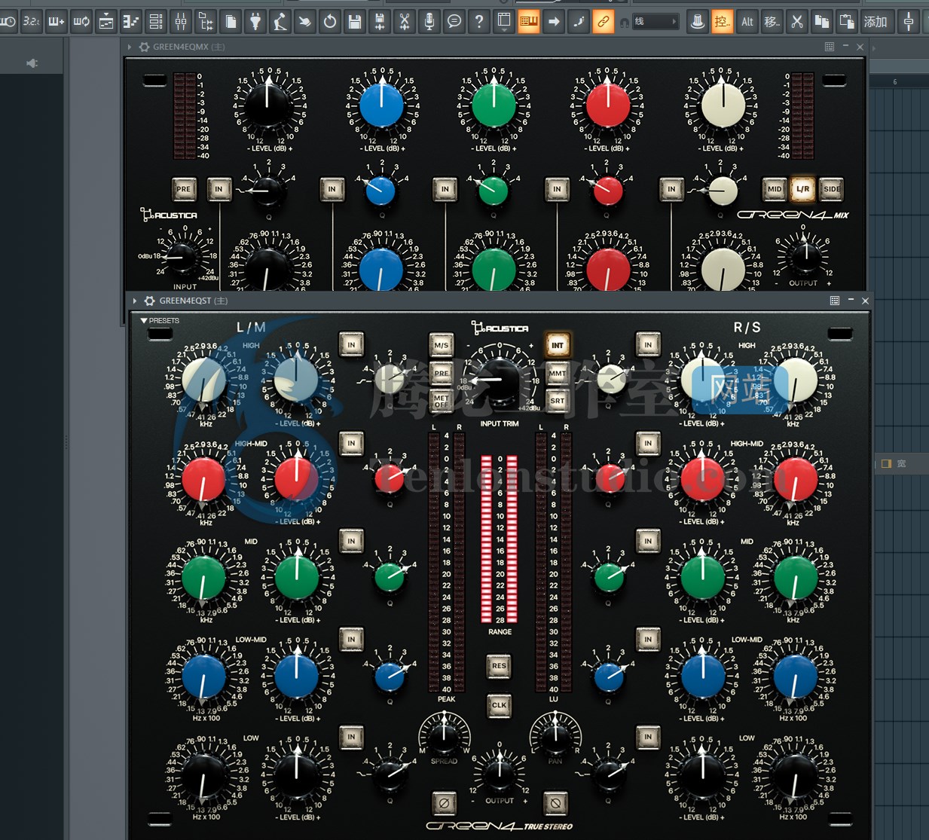Click the Alt toolbar button
Viewport: 929px width, 840px height.
tap(747, 22)
